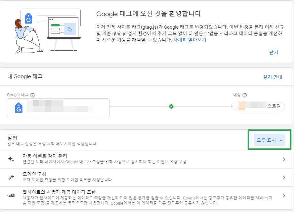
Task: Expand the chevron for 웹사이트의 사용자 제공 데이터 포함
Action: click(284, 196)
